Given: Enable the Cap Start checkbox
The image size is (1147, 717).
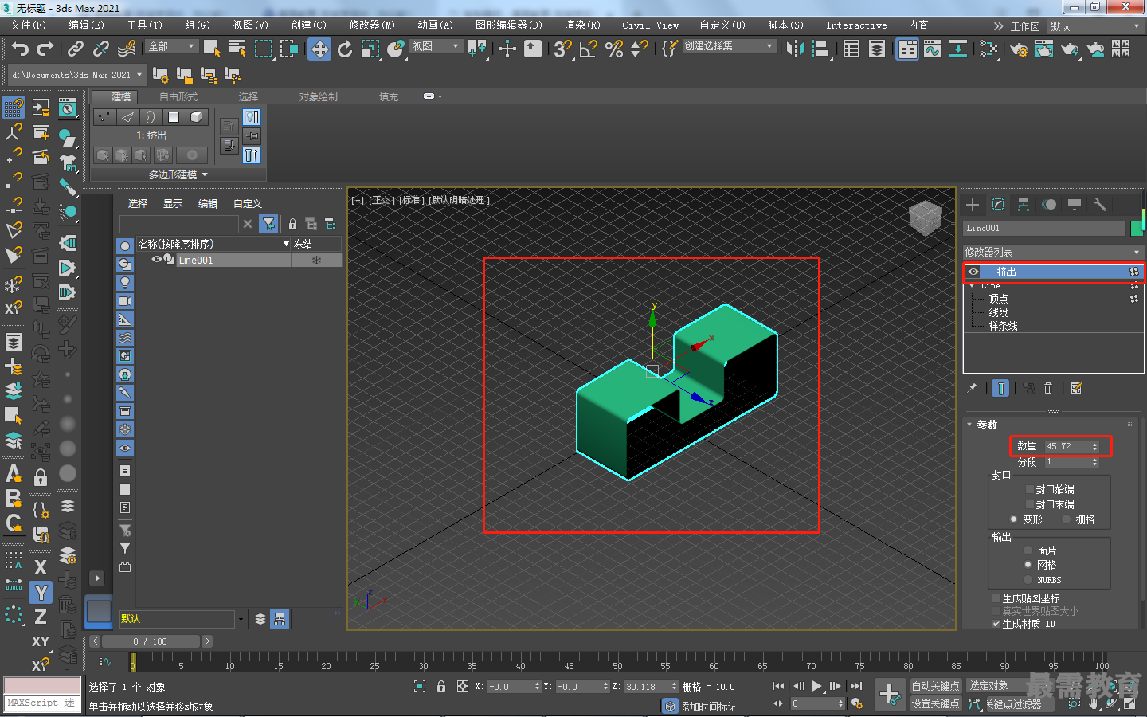Looking at the screenshot, I should [1030, 489].
